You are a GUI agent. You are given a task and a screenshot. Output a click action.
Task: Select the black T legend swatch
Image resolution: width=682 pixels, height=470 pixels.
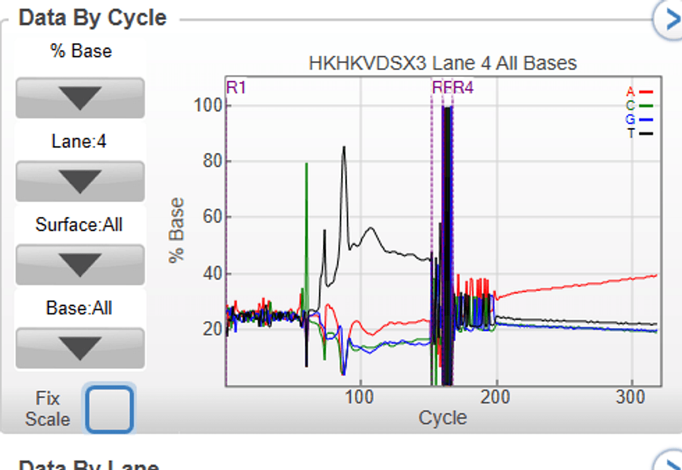click(x=647, y=134)
